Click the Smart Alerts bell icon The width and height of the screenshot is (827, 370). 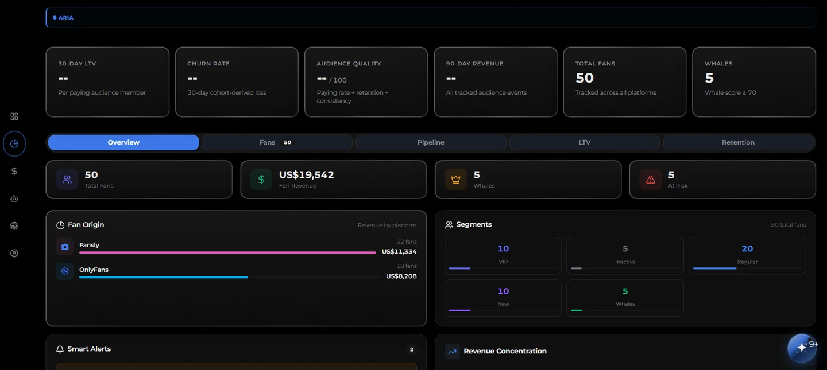tap(60, 349)
